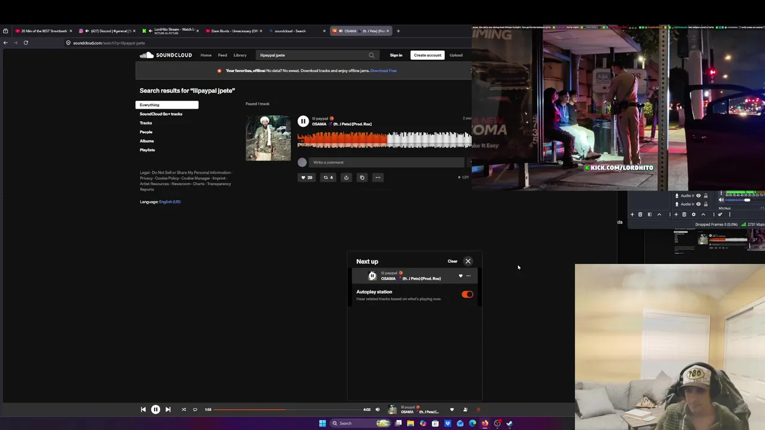Open More options for OSAMA track
This screenshot has height=430, width=765.
click(377, 177)
